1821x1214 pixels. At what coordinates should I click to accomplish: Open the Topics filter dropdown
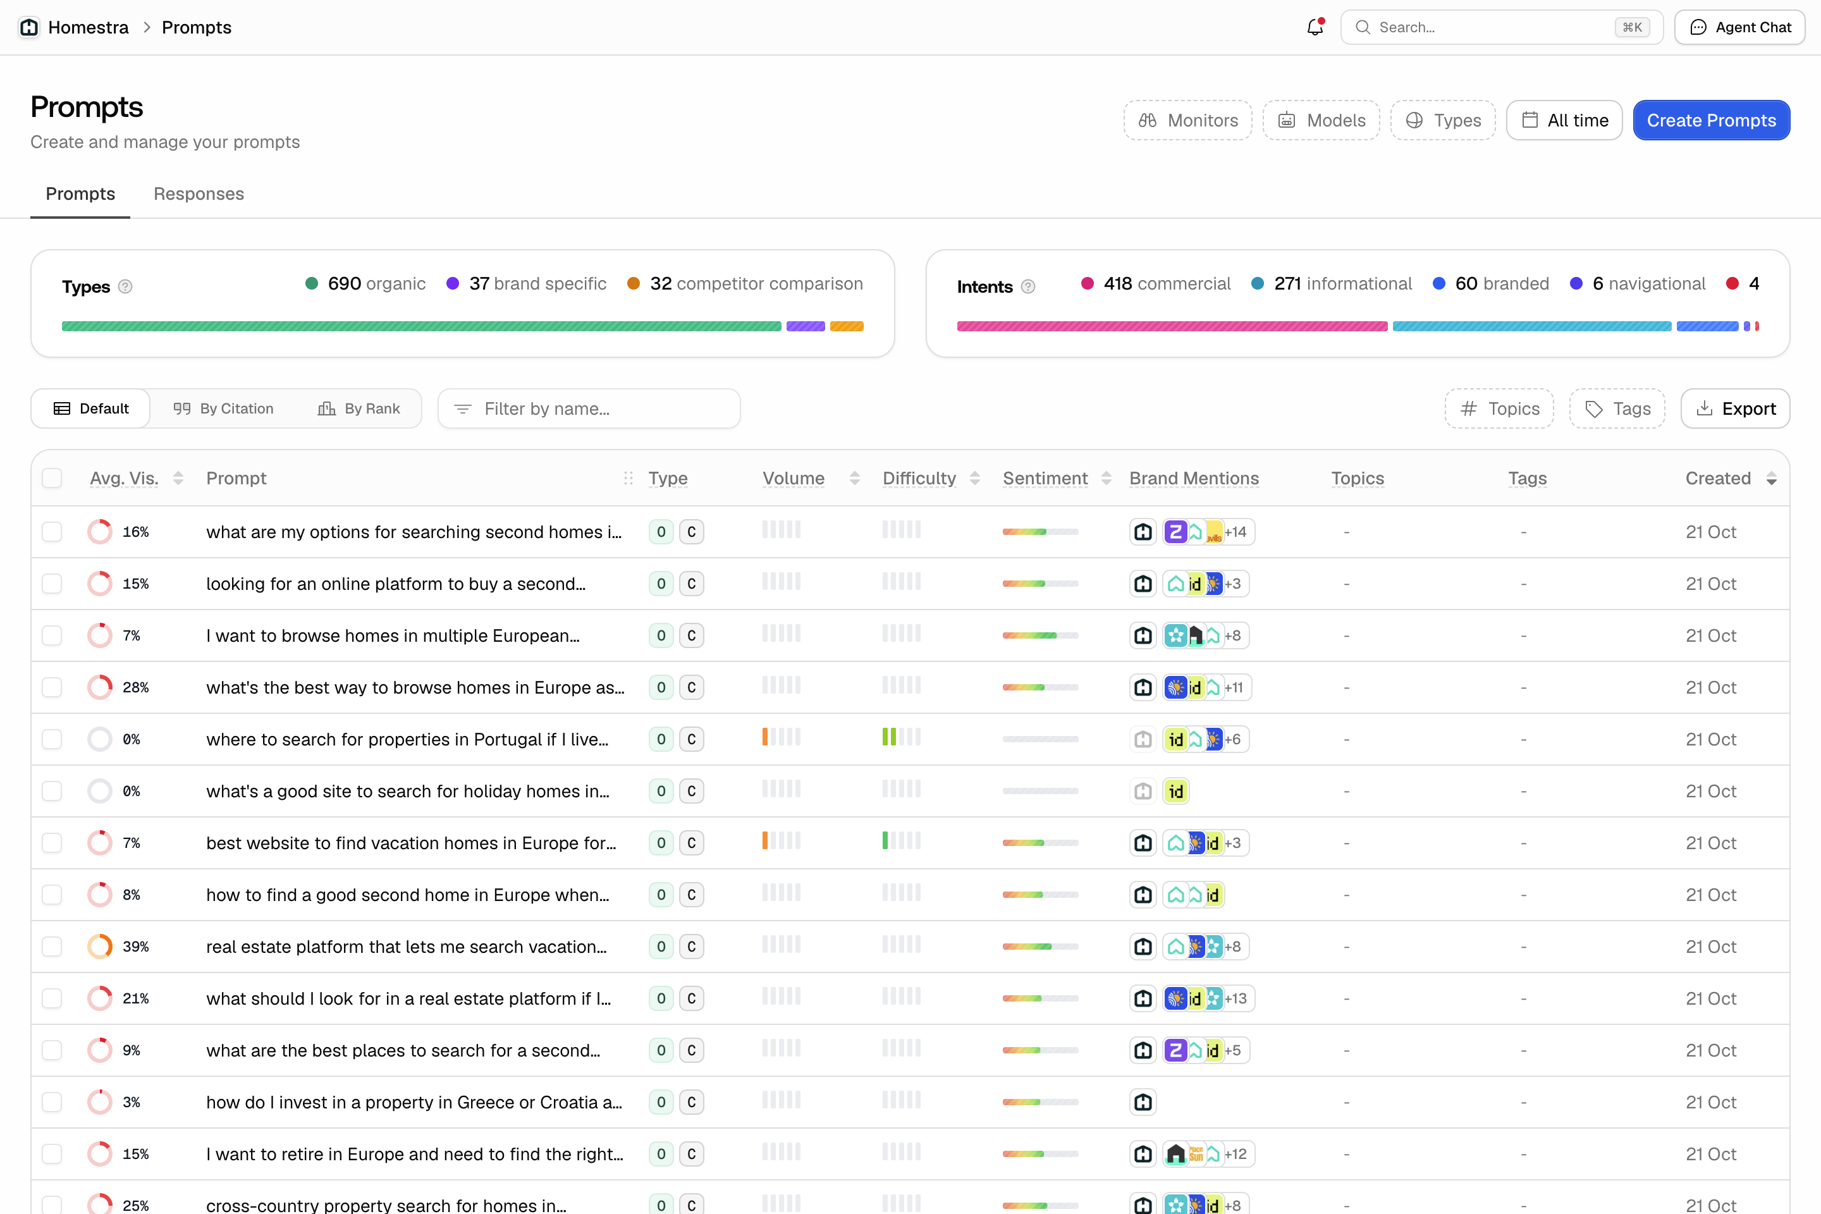[1499, 409]
